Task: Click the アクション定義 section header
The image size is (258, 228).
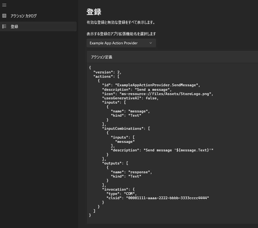Action: [101, 57]
